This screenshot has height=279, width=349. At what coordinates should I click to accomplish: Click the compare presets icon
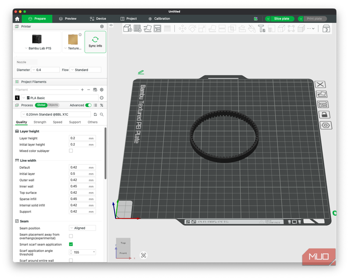(102, 105)
